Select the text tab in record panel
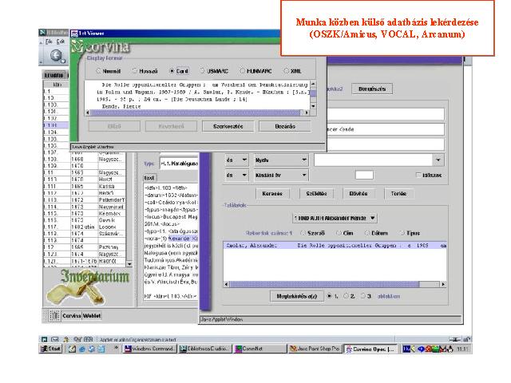Viewport: 511px width, 383px height. (149, 178)
